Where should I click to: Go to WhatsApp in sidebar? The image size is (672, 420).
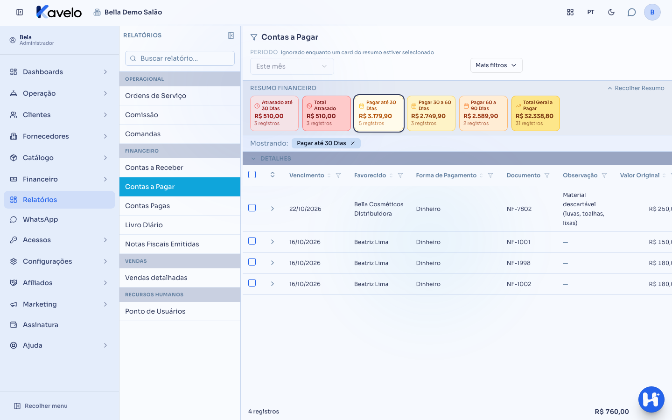coord(59,219)
